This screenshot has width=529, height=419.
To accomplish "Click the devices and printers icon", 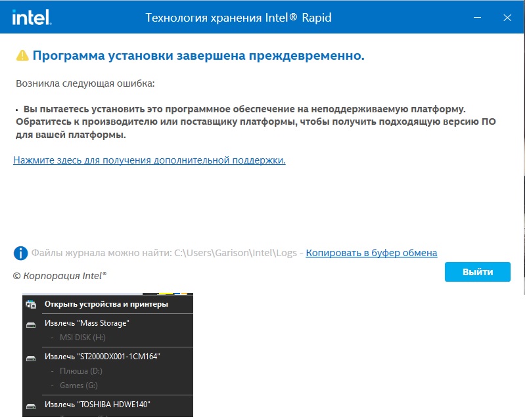I will (31, 304).
